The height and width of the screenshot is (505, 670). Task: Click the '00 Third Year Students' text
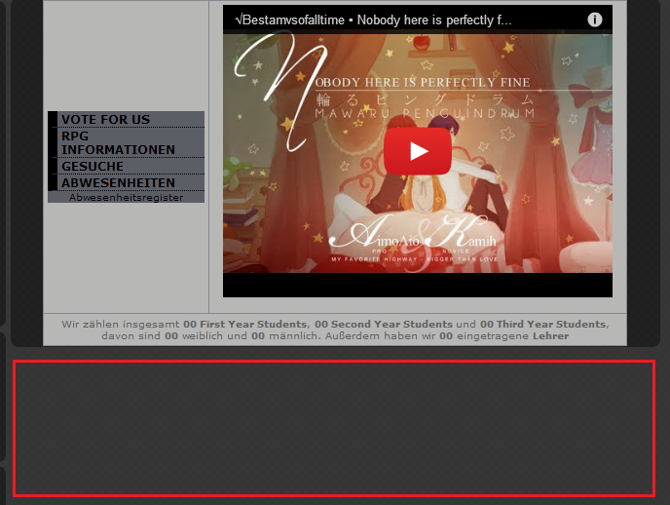pyautogui.click(x=542, y=324)
